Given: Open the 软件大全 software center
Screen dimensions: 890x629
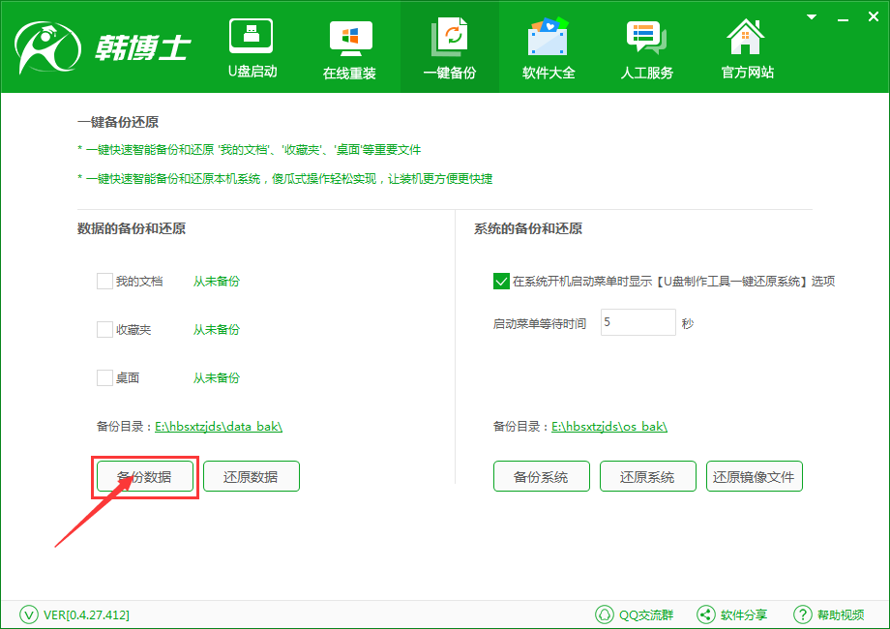Looking at the screenshot, I should 548,45.
